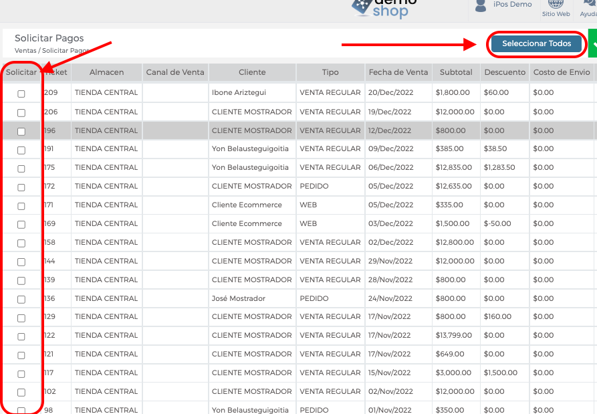Click the discount $160.00
Viewport: 597px width, 414px height.
point(497,316)
